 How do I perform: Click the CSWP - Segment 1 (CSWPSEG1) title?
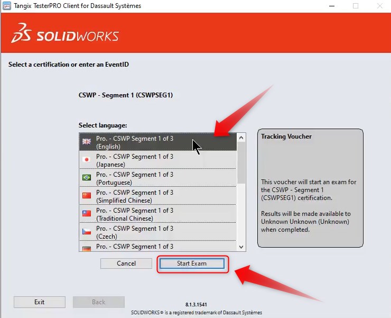point(126,95)
